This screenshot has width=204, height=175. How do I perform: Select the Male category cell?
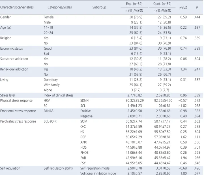click(x=47, y=22)
